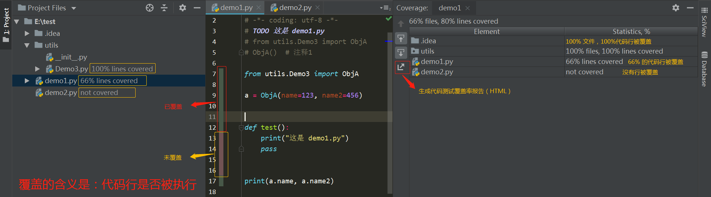This screenshot has width=711, height=197.
Task: Click green coverage marker at line 17
Action: click(x=221, y=181)
